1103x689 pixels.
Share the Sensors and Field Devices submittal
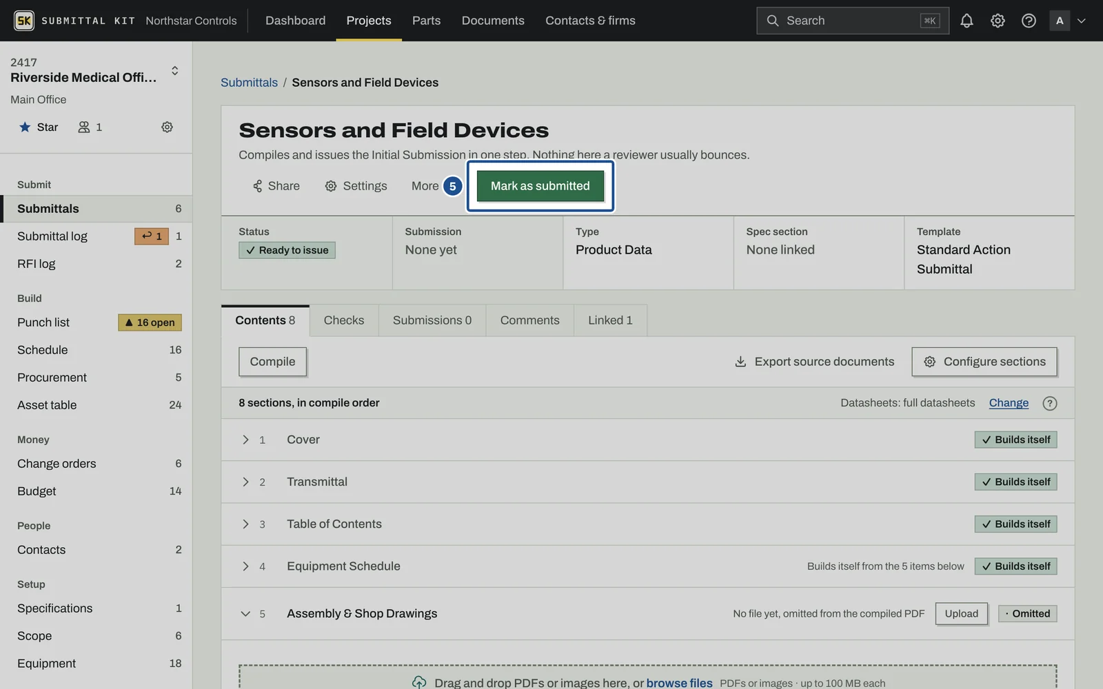point(276,186)
